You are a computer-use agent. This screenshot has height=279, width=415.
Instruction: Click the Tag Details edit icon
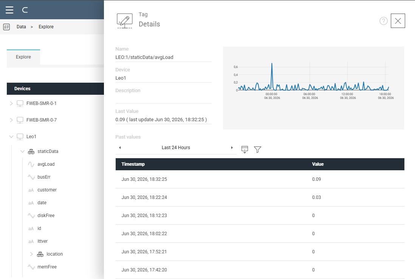click(125, 21)
